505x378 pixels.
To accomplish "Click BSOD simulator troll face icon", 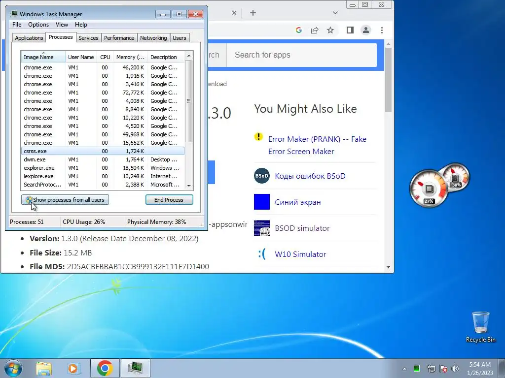I will point(262,228).
